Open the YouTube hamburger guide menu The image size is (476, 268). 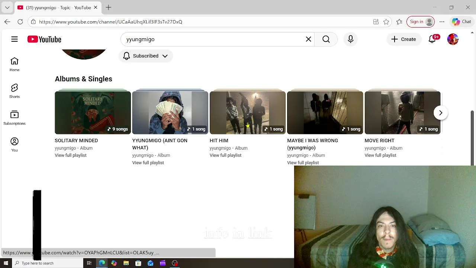[x=15, y=39]
